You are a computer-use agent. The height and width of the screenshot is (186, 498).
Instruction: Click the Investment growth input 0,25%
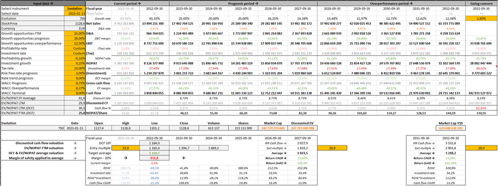pos(75,63)
